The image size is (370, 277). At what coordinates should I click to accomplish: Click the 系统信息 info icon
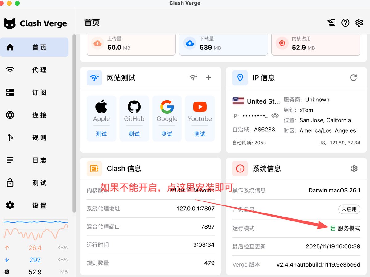point(240,168)
